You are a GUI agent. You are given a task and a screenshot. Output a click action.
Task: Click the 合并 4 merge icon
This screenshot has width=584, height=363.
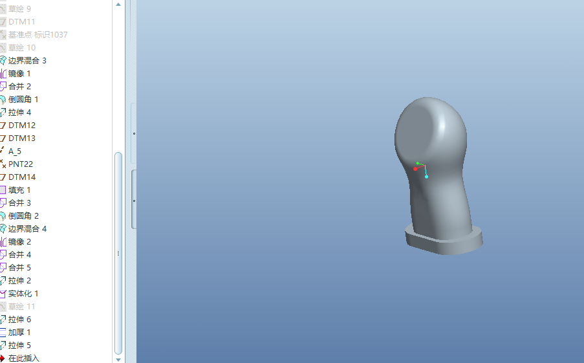3,254
